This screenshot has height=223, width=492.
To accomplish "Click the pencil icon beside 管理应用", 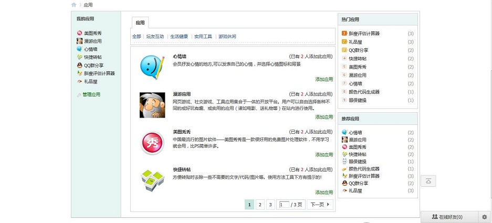I will 79,95.
